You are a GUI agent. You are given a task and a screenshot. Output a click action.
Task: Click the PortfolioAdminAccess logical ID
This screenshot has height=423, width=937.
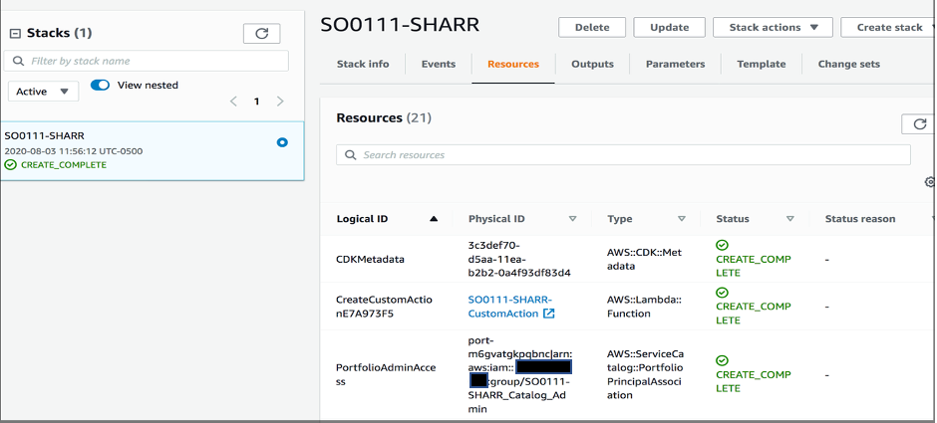(386, 374)
